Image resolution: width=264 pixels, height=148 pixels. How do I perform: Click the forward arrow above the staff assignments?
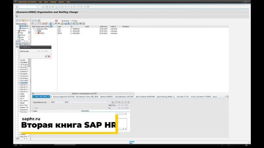click(36, 21)
